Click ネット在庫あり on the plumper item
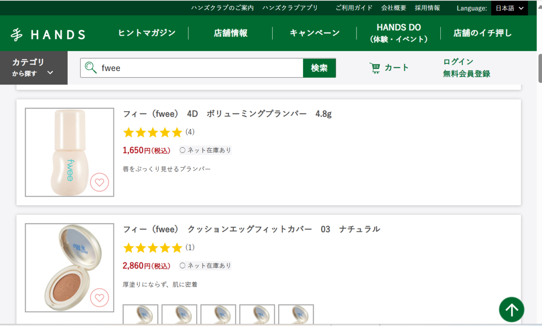542x326 pixels. click(205, 150)
